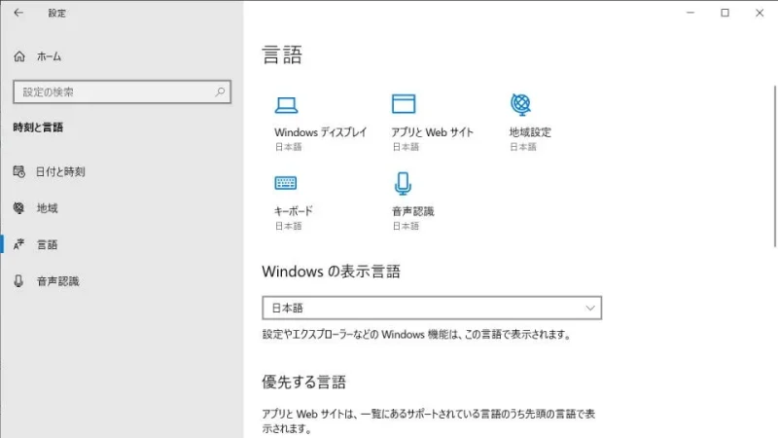The width and height of the screenshot is (778, 438).
Task: Click 日本語 under 音声認識 tile
Action: click(x=406, y=226)
